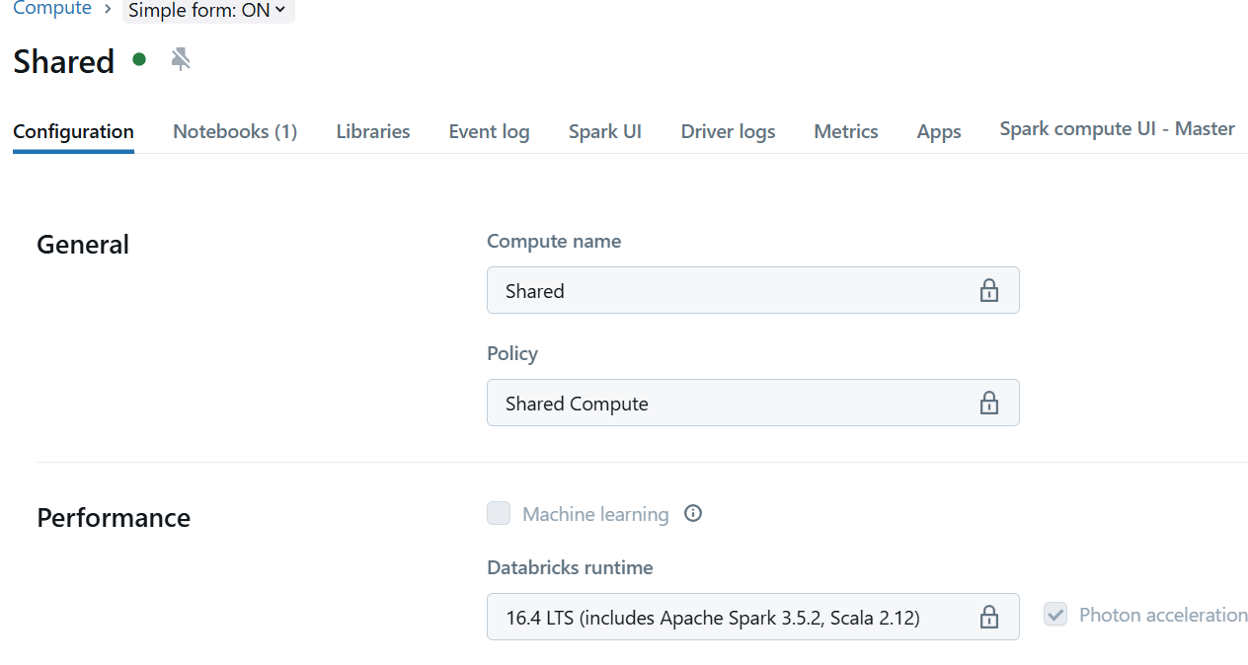Switch to the Metrics tab

(845, 131)
